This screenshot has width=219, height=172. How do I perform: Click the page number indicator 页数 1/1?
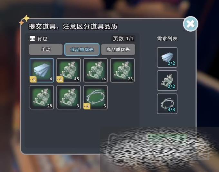pos(123,39)
